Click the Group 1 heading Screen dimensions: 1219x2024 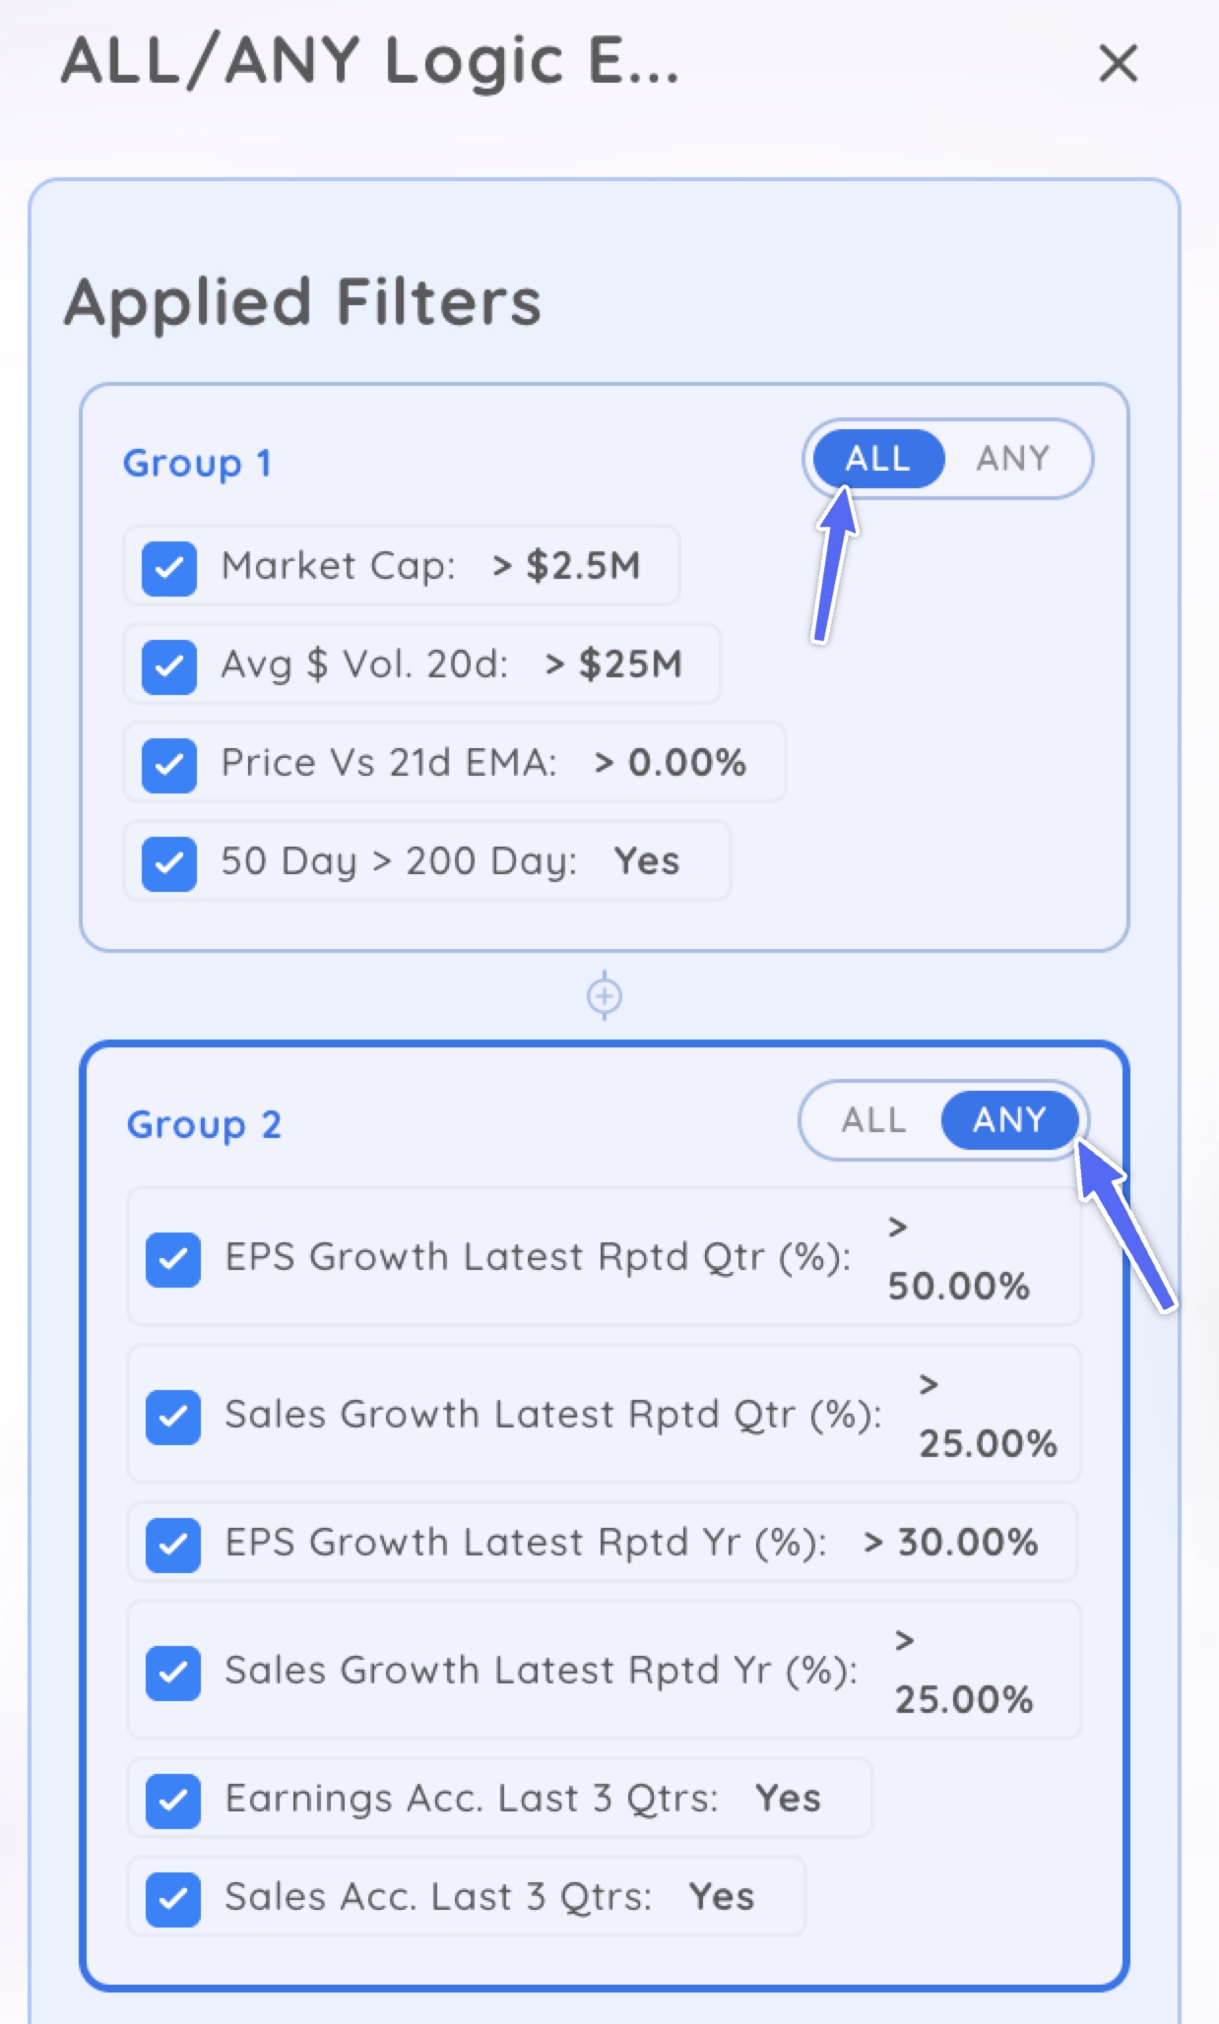pyautogui.click(x=197, y=464)
